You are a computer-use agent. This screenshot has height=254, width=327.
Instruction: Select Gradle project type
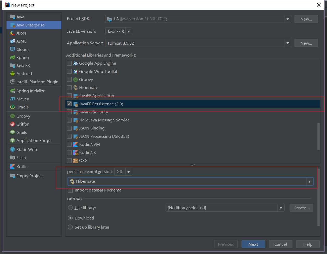coord(34,107)
